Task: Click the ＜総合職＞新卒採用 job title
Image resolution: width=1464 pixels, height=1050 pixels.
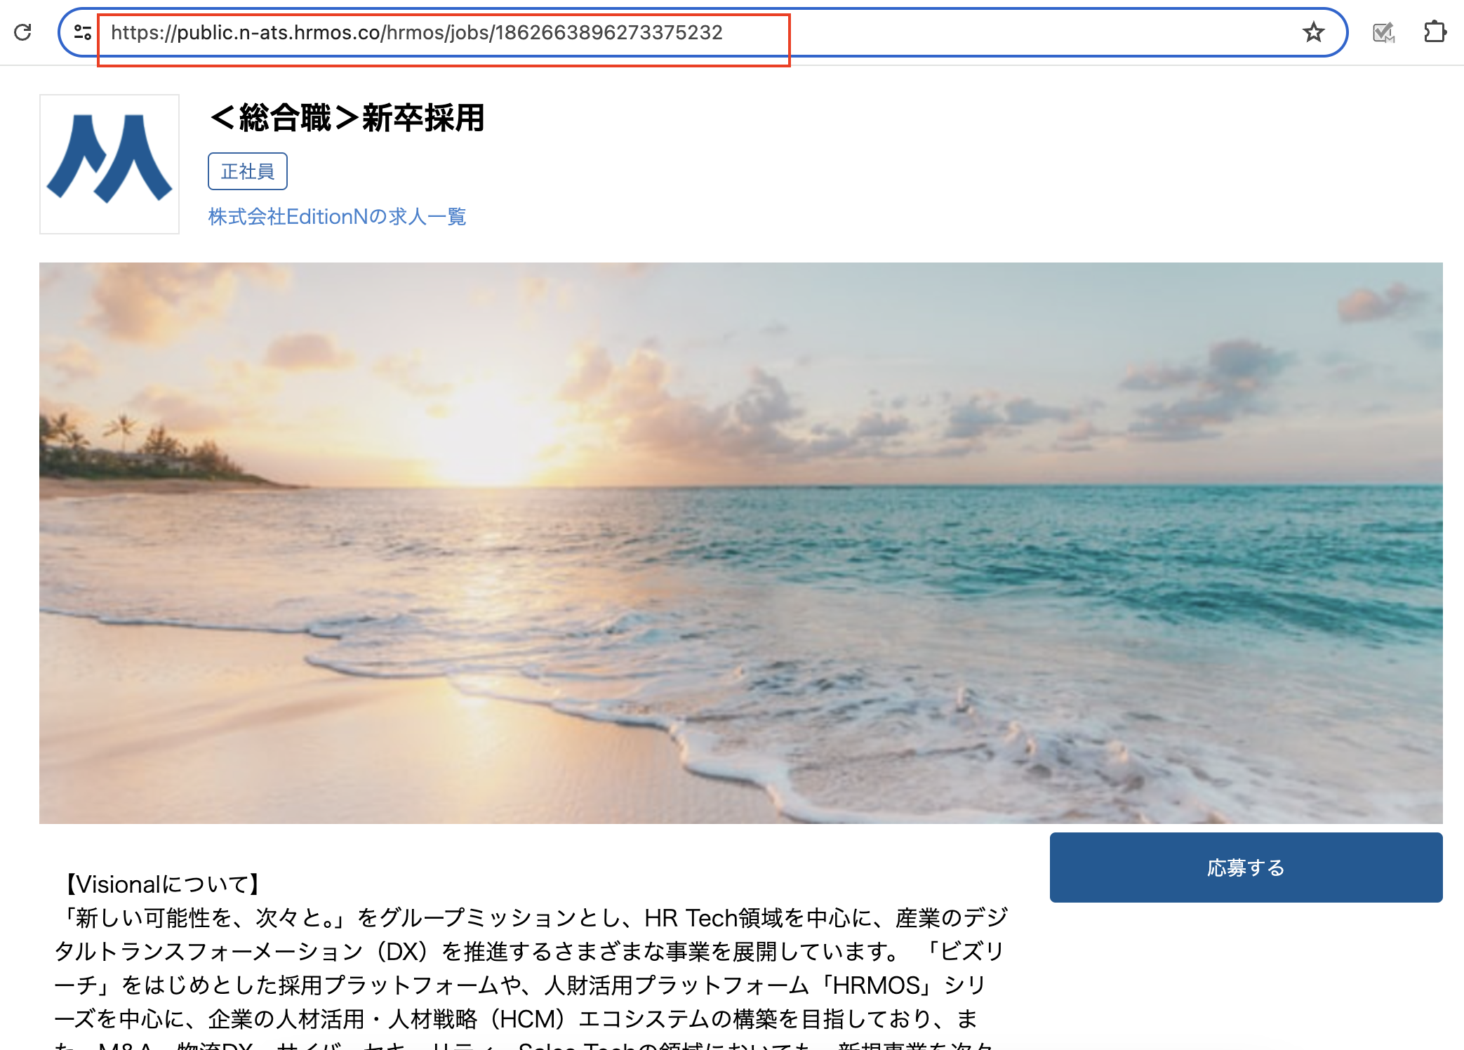Action: pos(347,118)
